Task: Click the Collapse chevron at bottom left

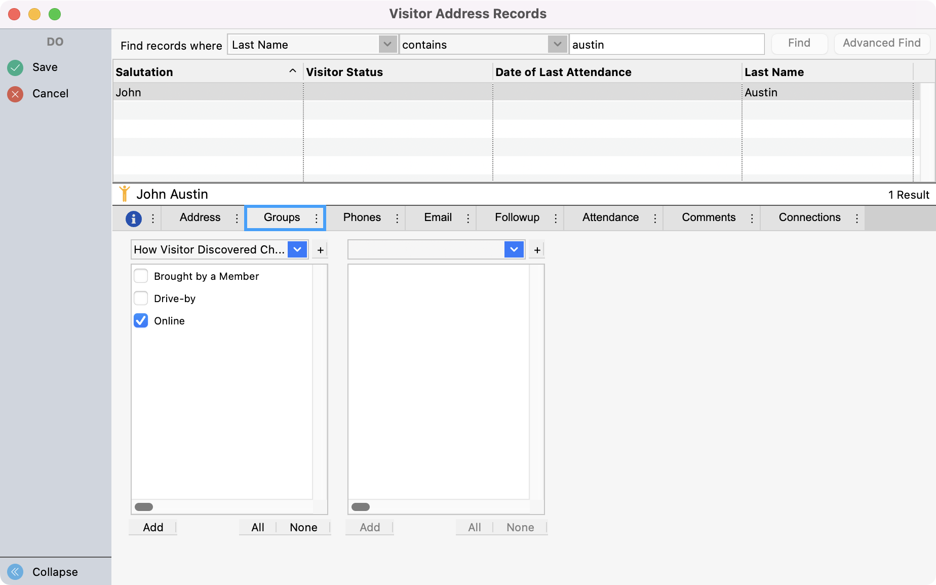Action: click(15, 572)
